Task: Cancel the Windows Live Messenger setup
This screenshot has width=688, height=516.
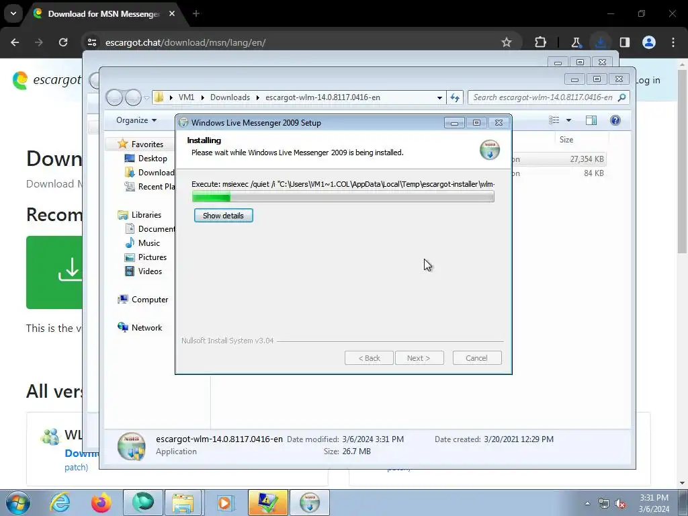Action: (x=476, y=358)
